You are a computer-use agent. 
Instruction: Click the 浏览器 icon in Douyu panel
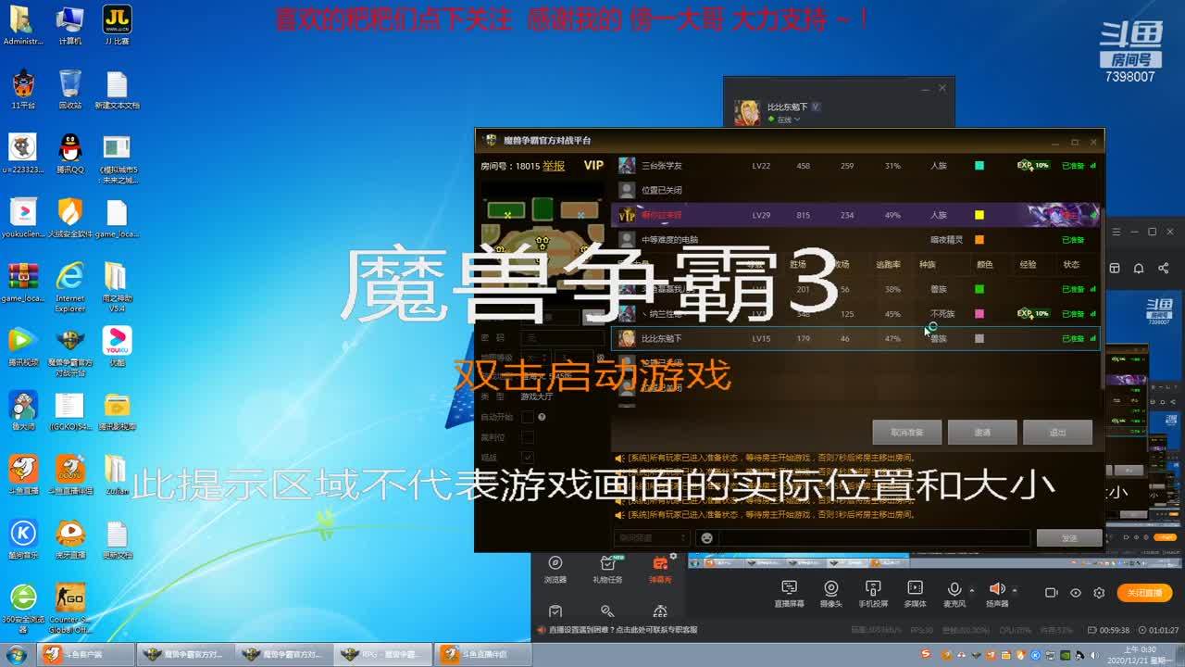point(555,569)
